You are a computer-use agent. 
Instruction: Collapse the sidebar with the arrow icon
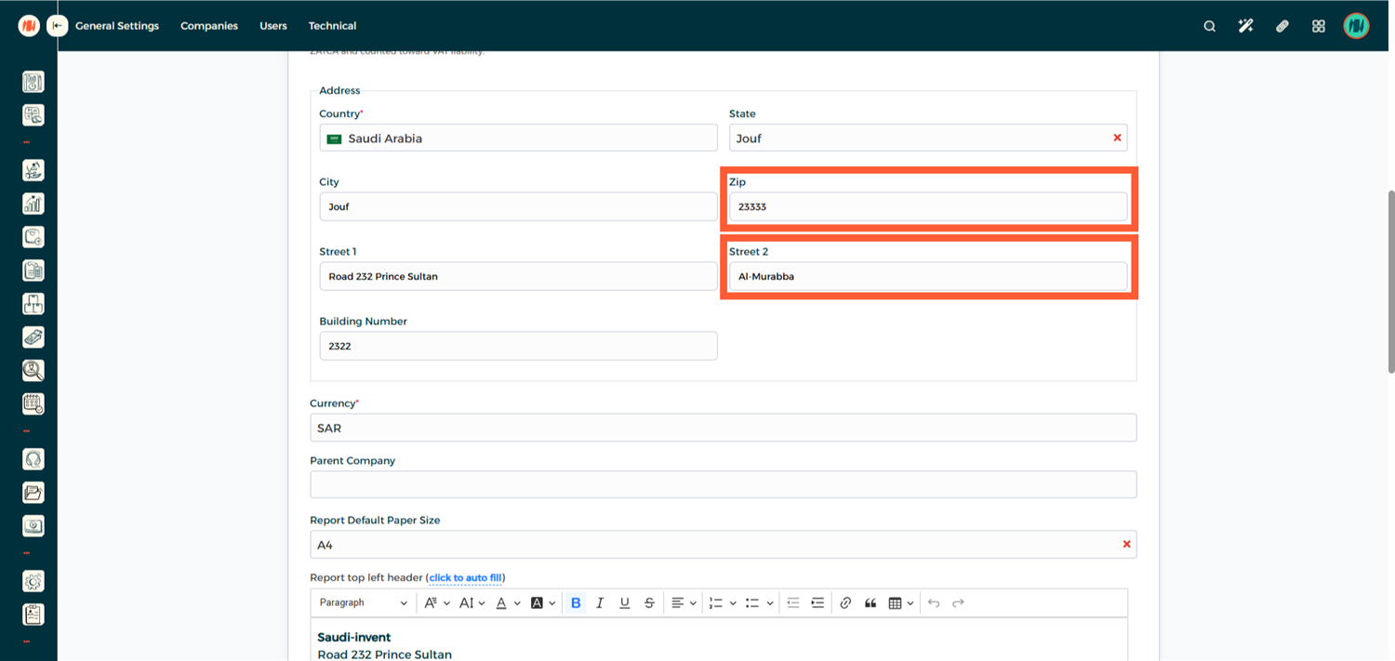click(x=58, y=26)
